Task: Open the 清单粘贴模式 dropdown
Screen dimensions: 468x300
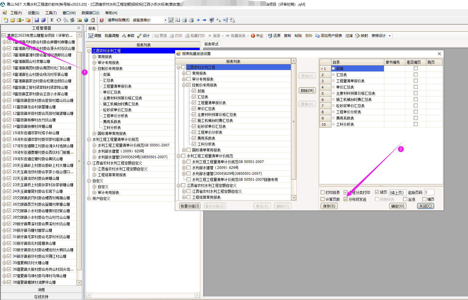Action: (x=165, y=20)
